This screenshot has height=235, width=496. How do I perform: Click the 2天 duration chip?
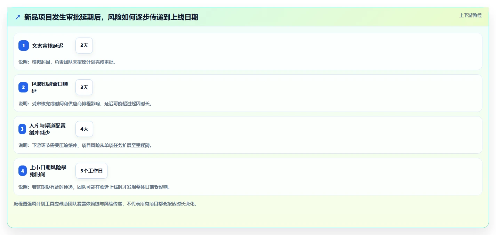click(84, 46)
